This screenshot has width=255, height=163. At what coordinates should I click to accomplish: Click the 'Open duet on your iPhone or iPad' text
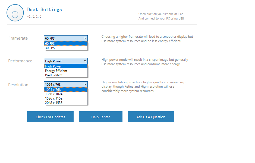pyautogui.click(x=161, y=14)
